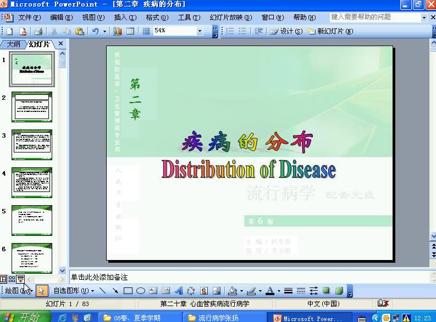Open the 54% zoom dropdown

[x=200, y=31]
